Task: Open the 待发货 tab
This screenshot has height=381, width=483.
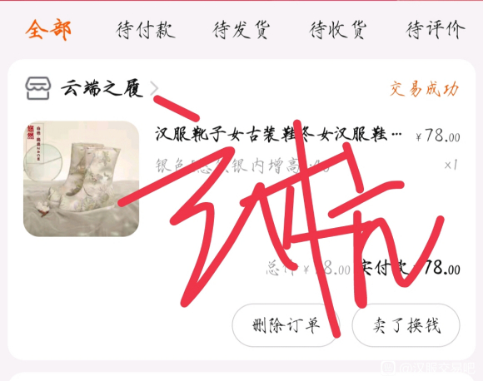Action: click(242, 30)
